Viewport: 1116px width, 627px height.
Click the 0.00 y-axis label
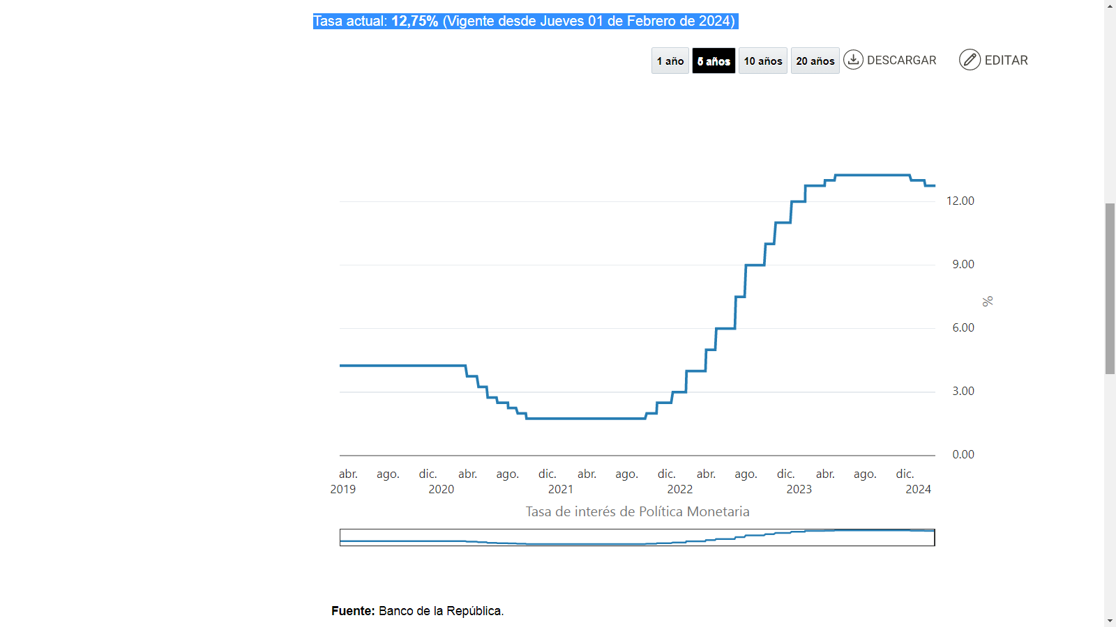[963, 454]
